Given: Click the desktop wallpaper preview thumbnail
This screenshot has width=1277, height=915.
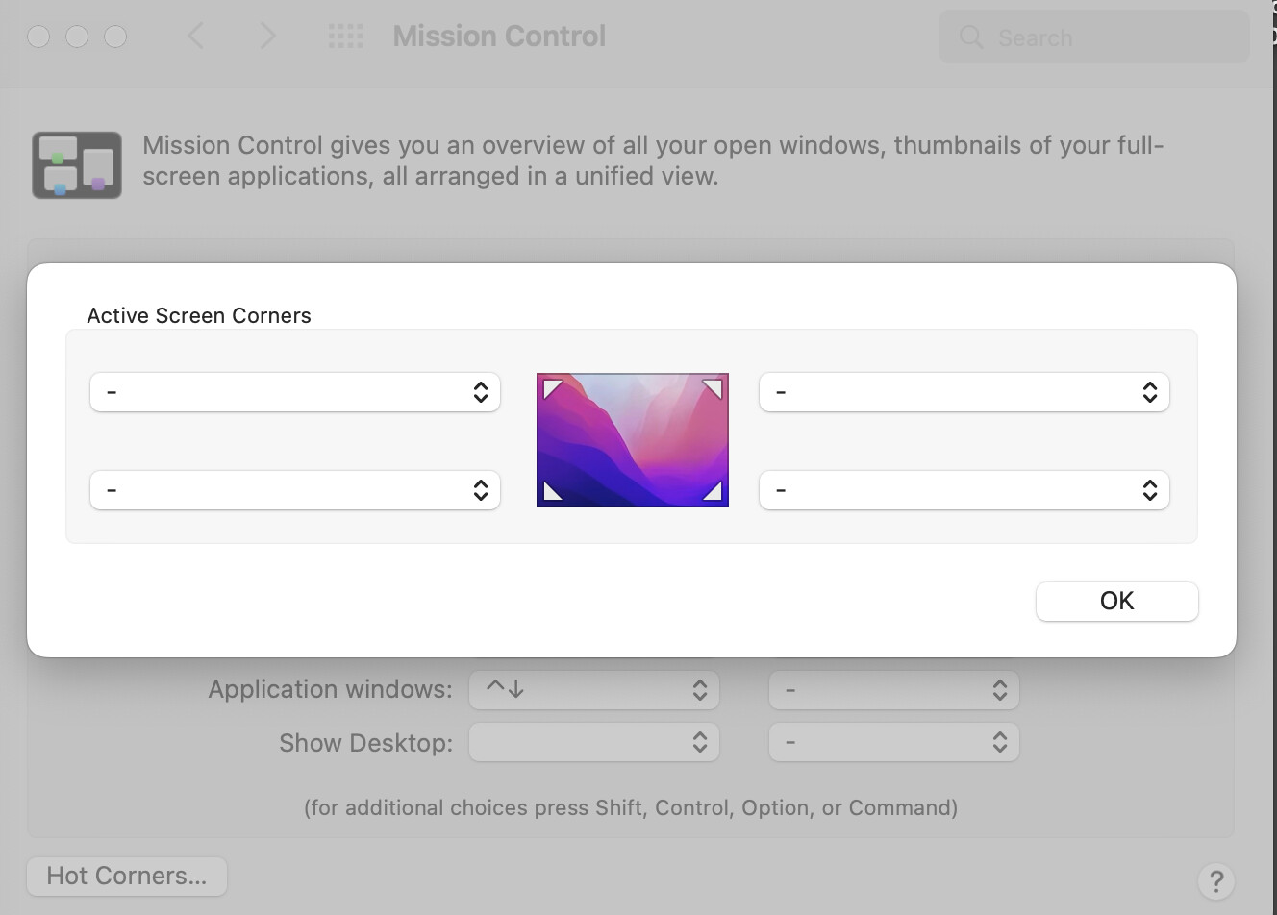Looking at the screenshot, I should (632, 440).
